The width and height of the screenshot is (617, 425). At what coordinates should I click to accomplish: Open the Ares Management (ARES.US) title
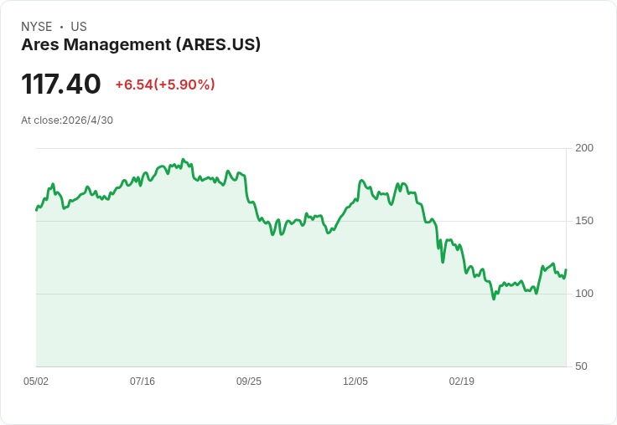(141, 44)
